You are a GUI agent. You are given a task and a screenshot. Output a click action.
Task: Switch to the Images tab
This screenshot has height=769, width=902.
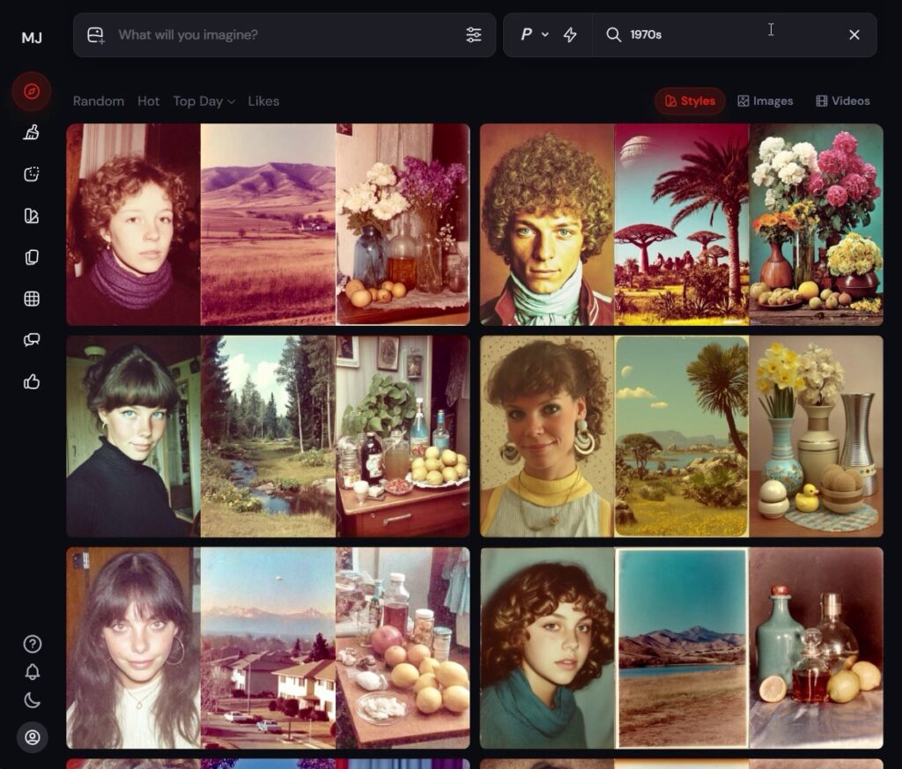point(765,101)
